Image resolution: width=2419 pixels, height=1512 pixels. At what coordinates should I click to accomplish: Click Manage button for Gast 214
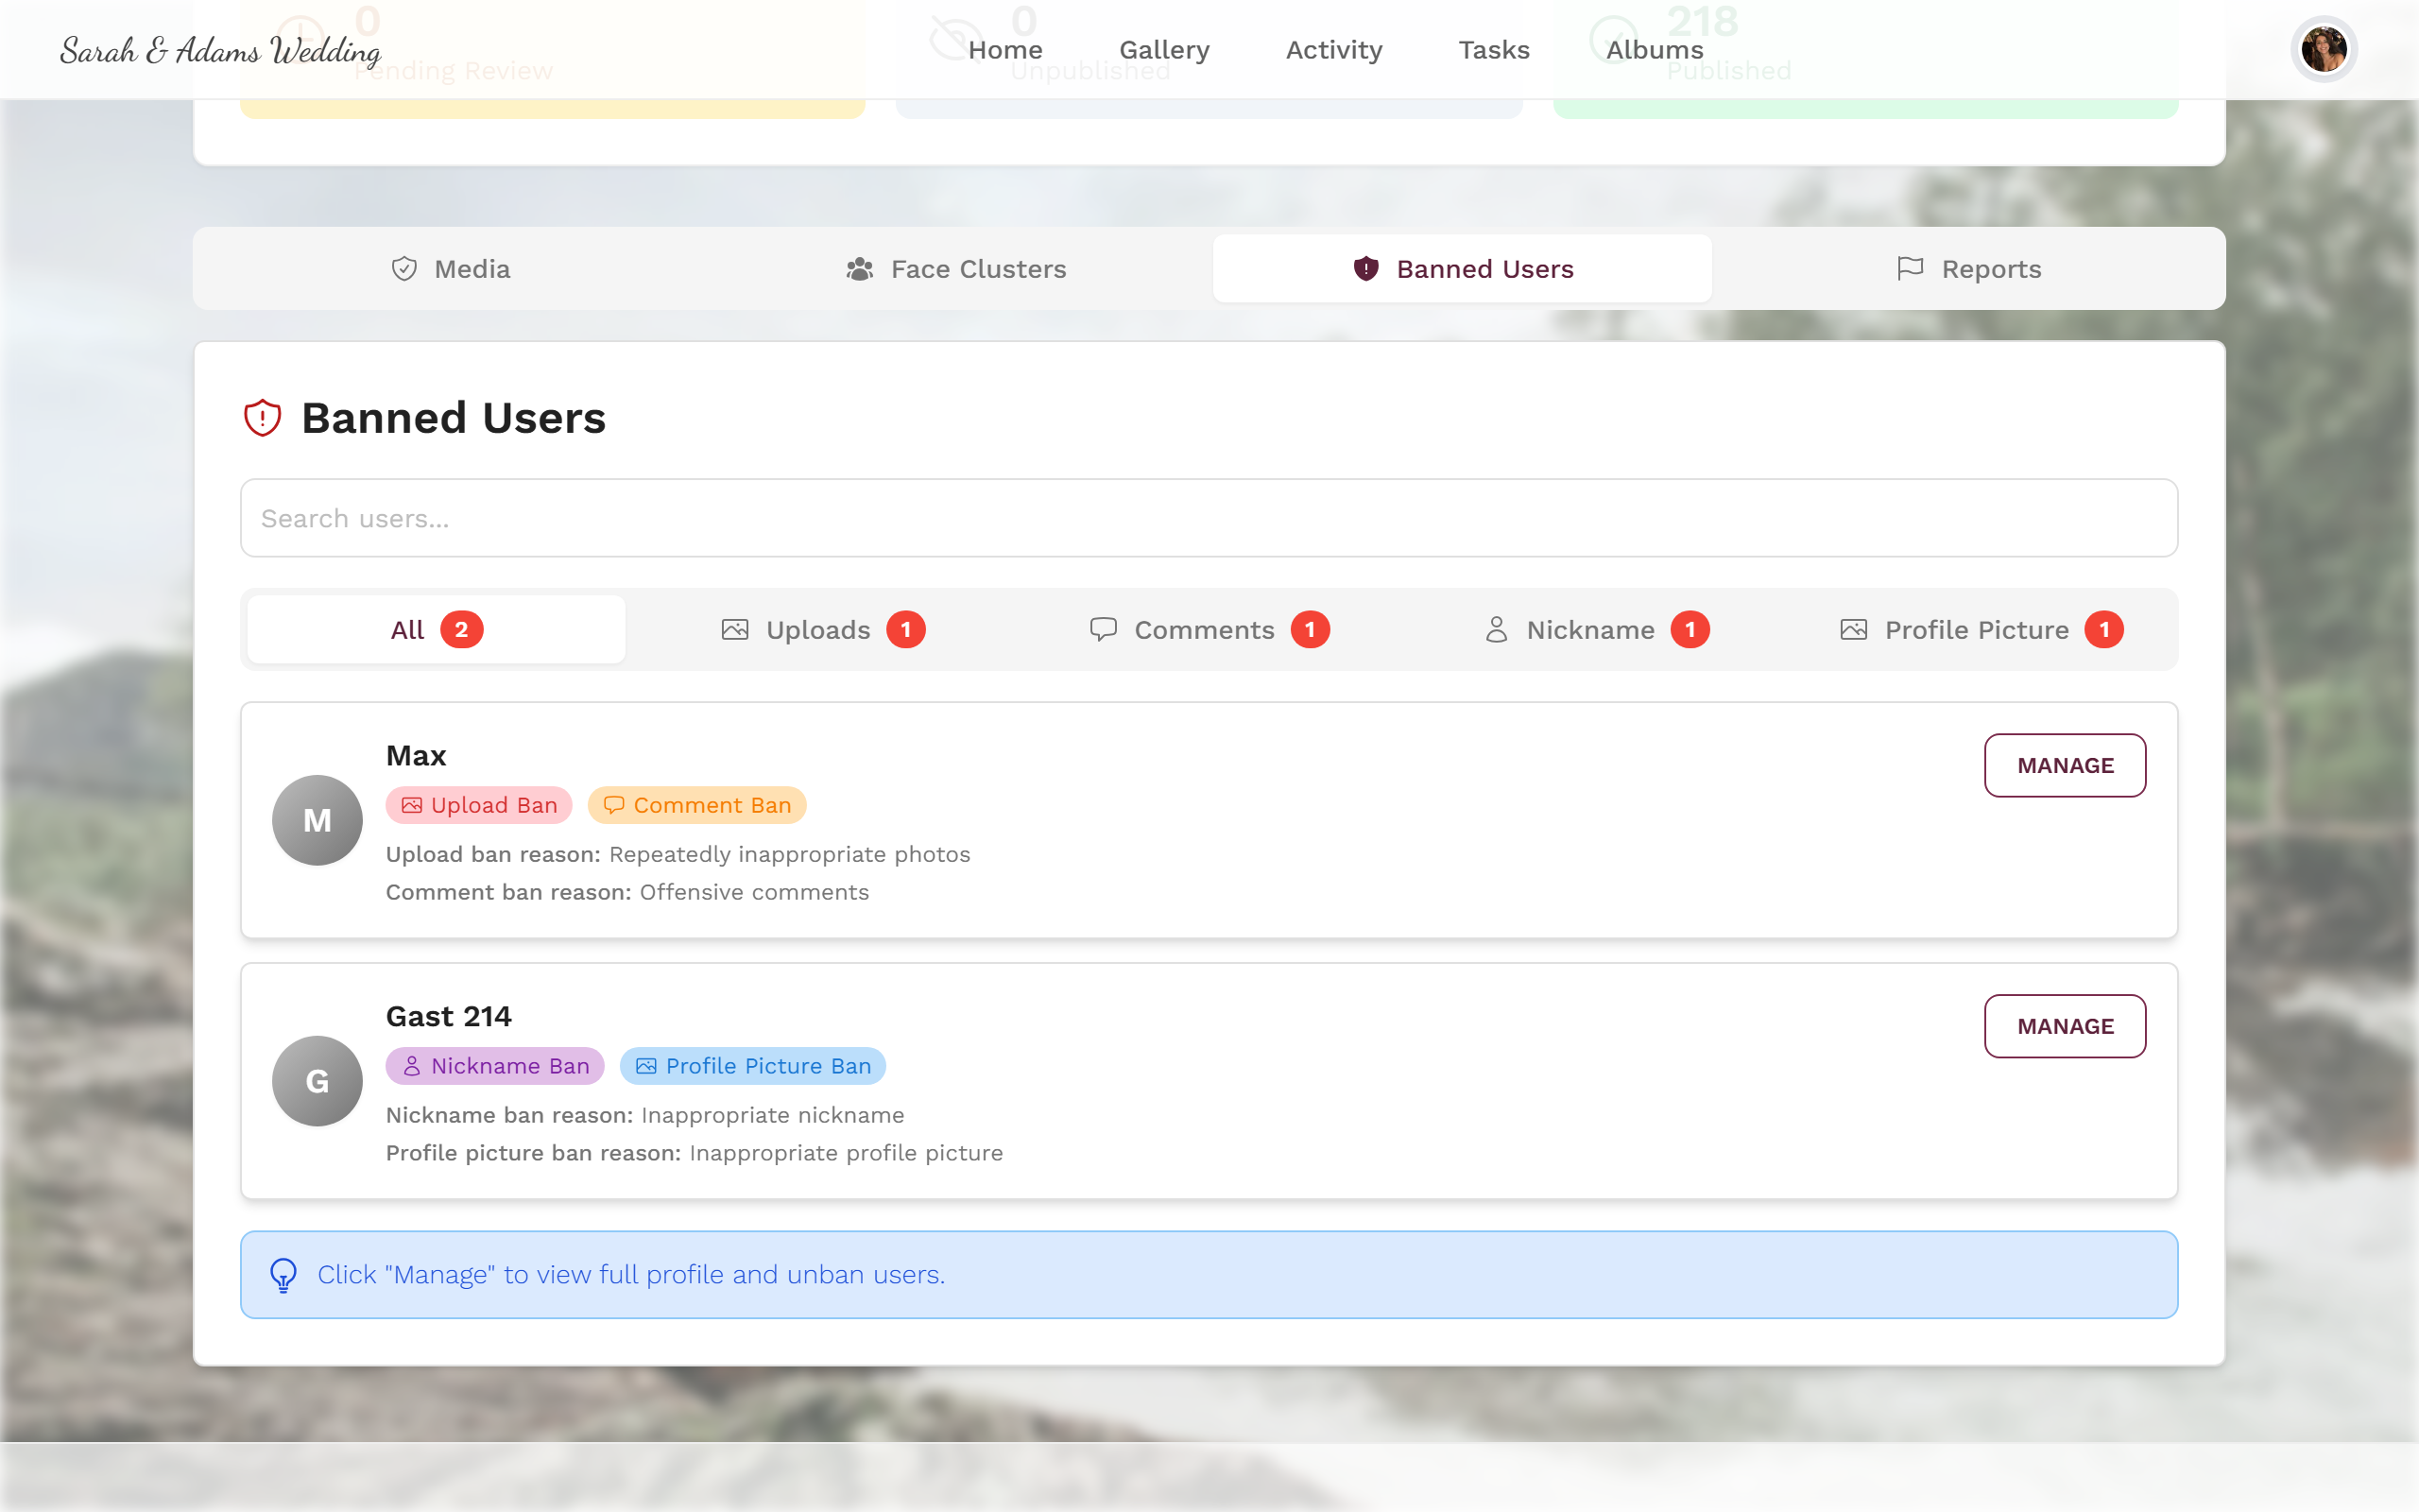coord(2066,1027)
